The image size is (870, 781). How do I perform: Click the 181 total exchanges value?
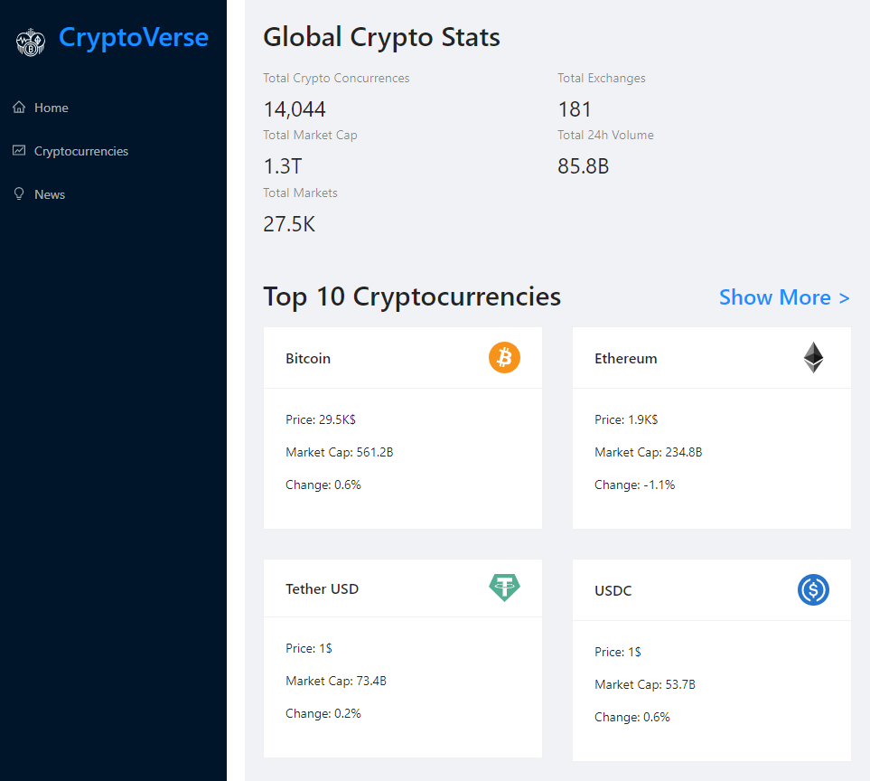coord(575,109)
